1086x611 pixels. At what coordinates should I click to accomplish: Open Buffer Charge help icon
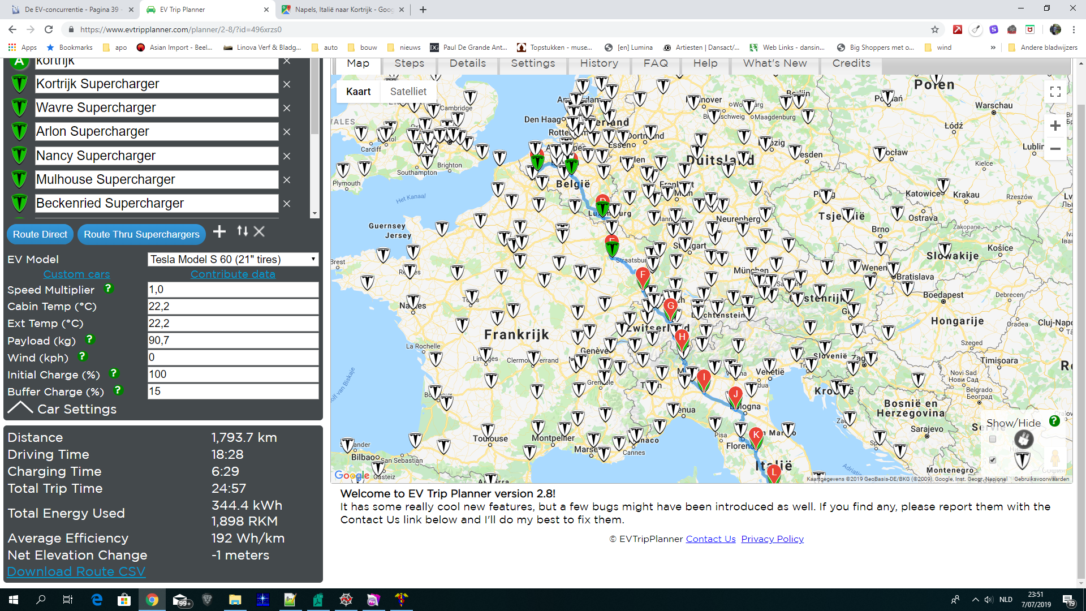pos(118,390)
